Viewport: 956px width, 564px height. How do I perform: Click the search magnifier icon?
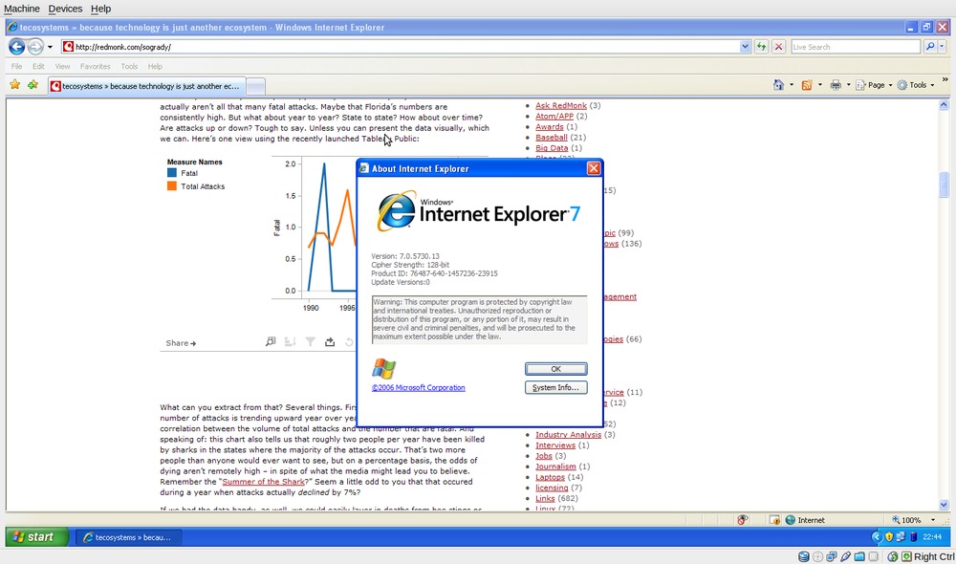tap(929, 47)
